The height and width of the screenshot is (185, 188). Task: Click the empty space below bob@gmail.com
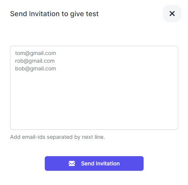pos(94,100)
